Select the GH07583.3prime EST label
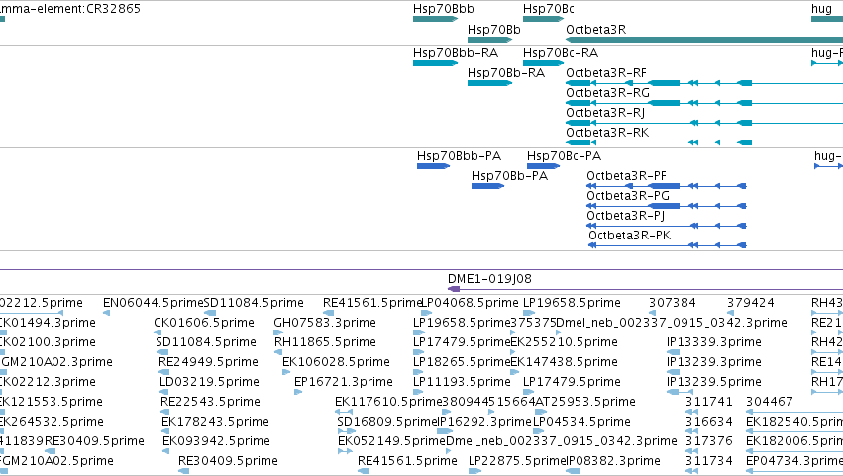 click(325, 323)
